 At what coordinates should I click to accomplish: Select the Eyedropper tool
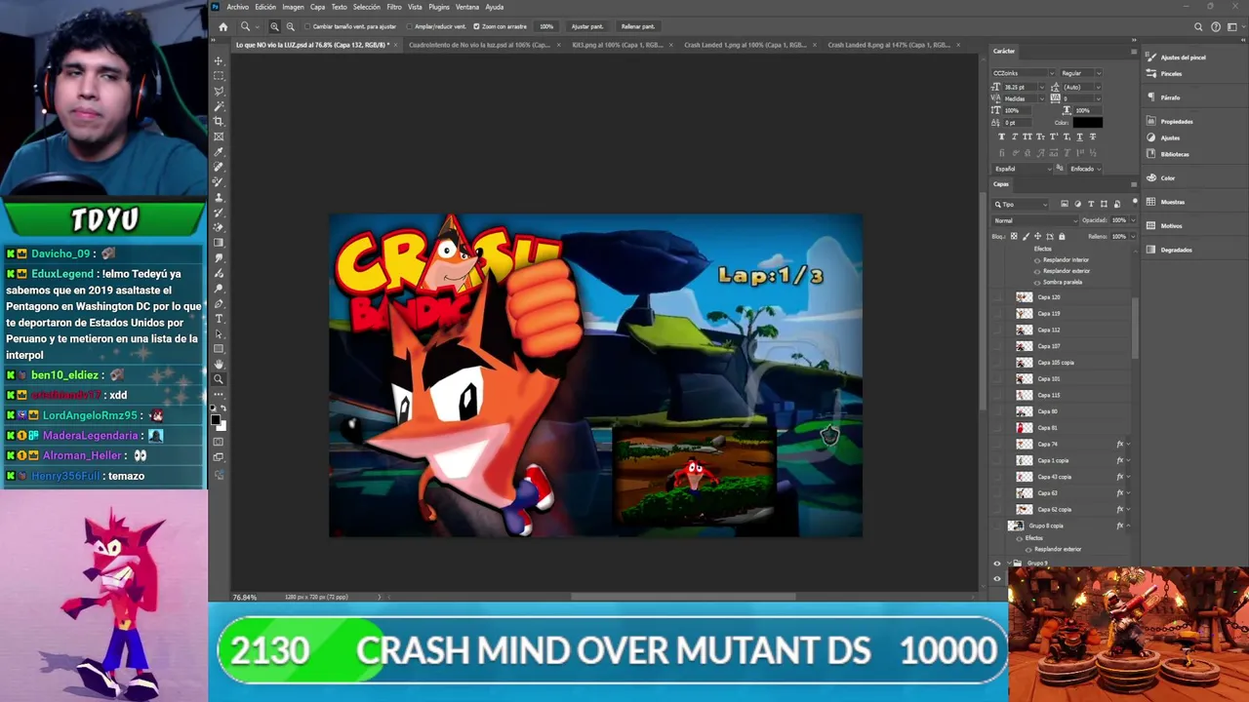[x=219, y=151]
